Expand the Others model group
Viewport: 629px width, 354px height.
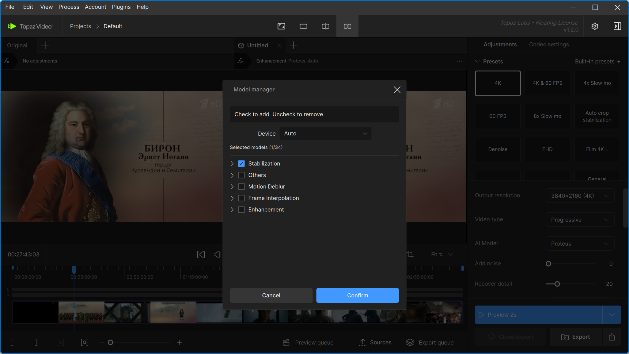tap(232, 175)
